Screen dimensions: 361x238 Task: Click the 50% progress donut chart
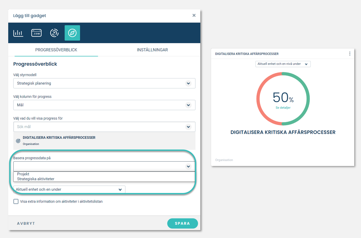(x=283, y=99)
